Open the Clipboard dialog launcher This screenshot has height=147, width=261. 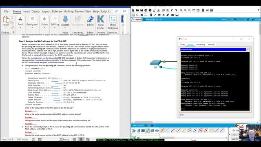pos(13,33)
